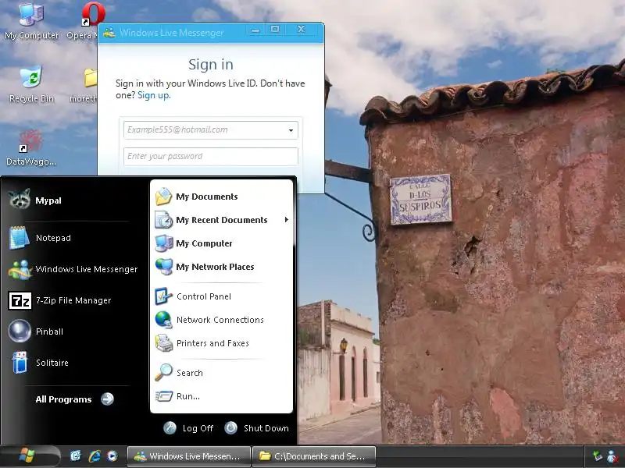Click Shut Down button

[x=256, y=428]
